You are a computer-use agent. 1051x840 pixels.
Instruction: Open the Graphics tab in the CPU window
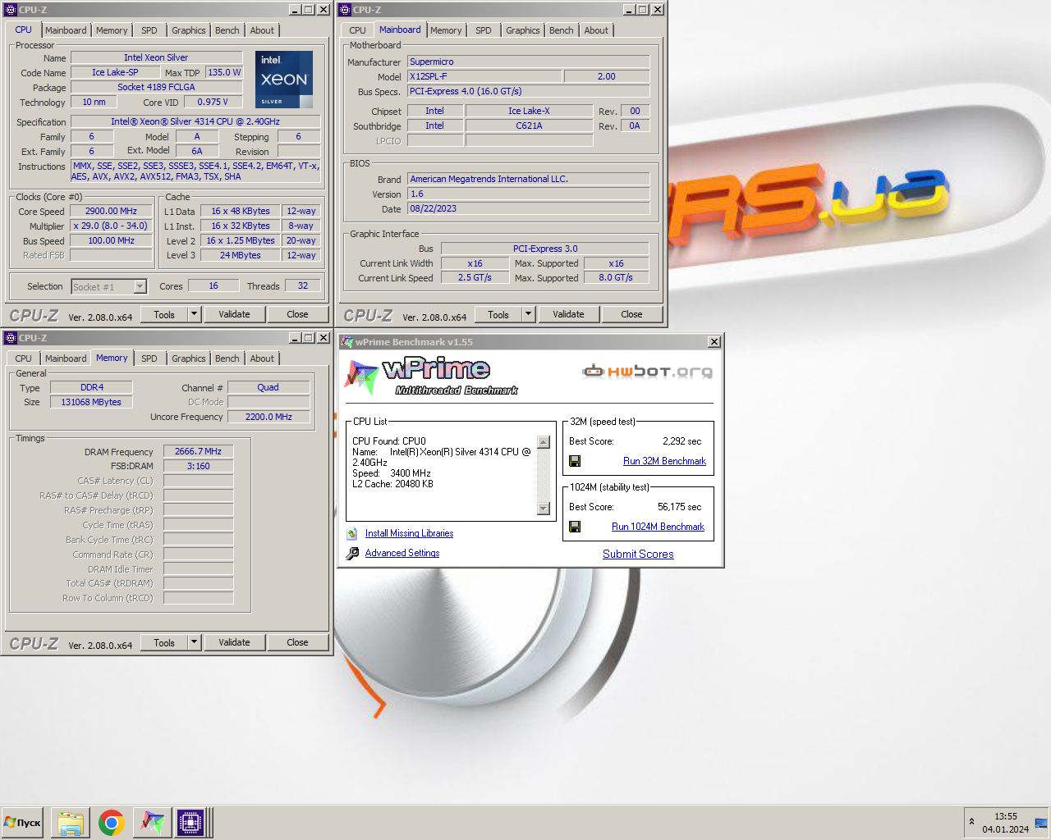point(189,30)
